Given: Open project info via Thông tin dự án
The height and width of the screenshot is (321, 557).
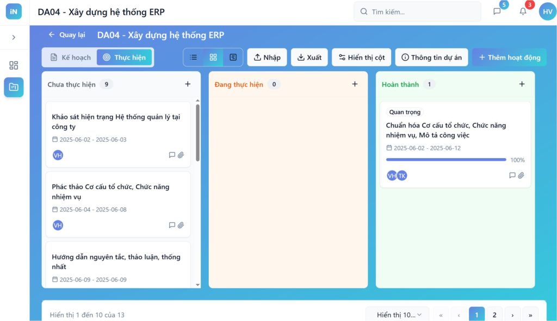Looking at the screenshot, I should pos(431,56).
